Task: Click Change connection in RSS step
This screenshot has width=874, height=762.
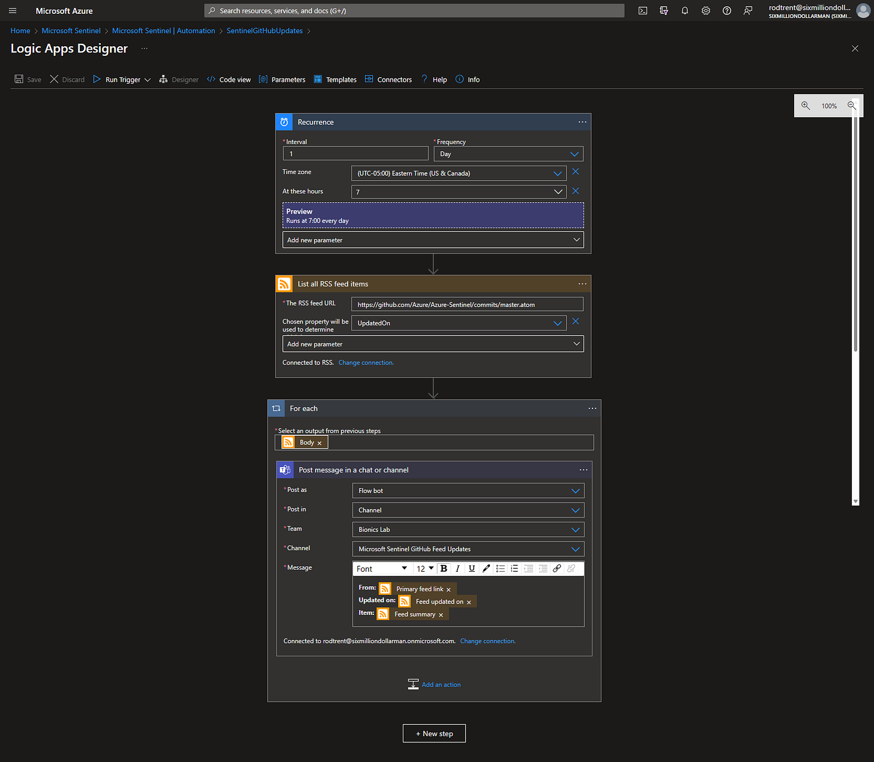Action: click(366, 363)
